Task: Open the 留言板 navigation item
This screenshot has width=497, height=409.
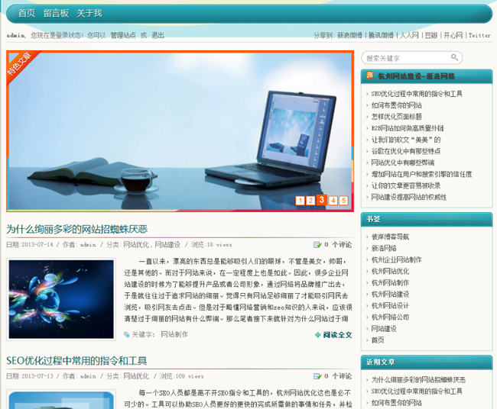Action: [x=56, y=13]
